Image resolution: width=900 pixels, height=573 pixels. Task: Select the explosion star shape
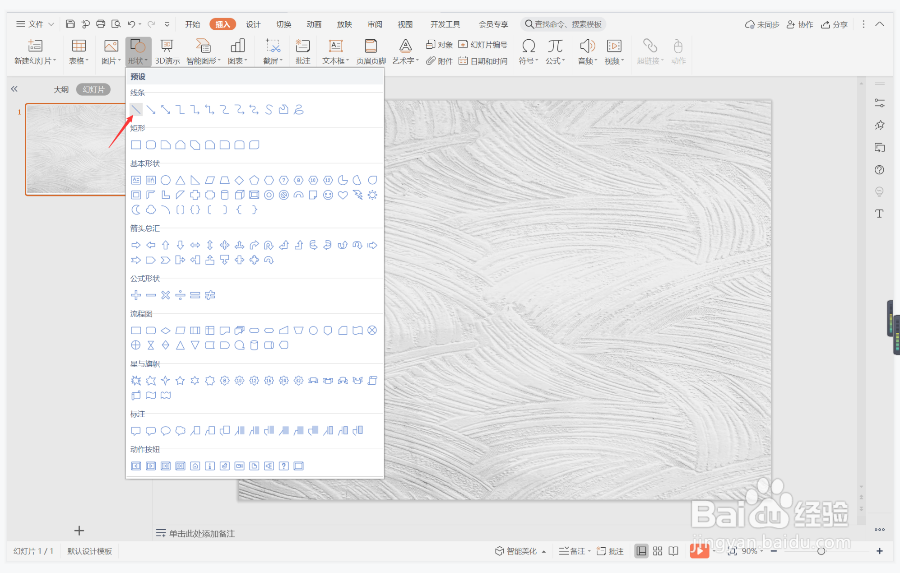[x=136, y=381]
